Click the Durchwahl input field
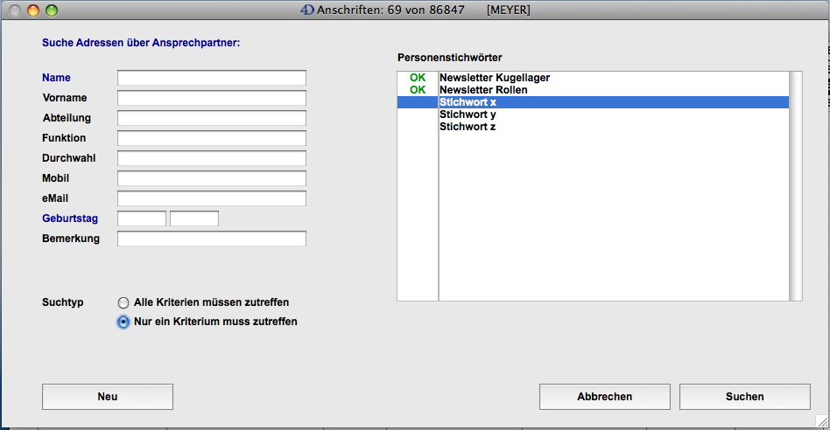The width and height of the screenshot is (830, 430). pyautogui.click(x=212, y=158)
